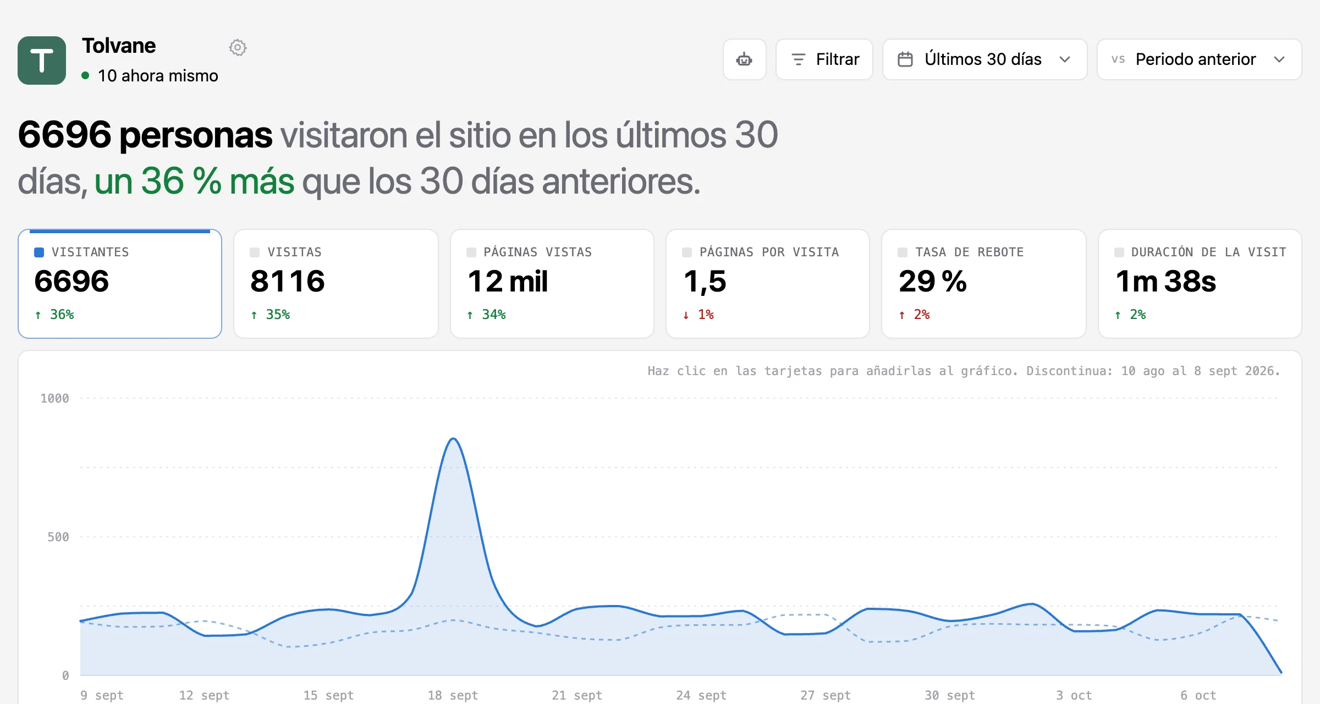Click the 9 sept axis label
1320x704 pixels.
[x=102, y=695]
